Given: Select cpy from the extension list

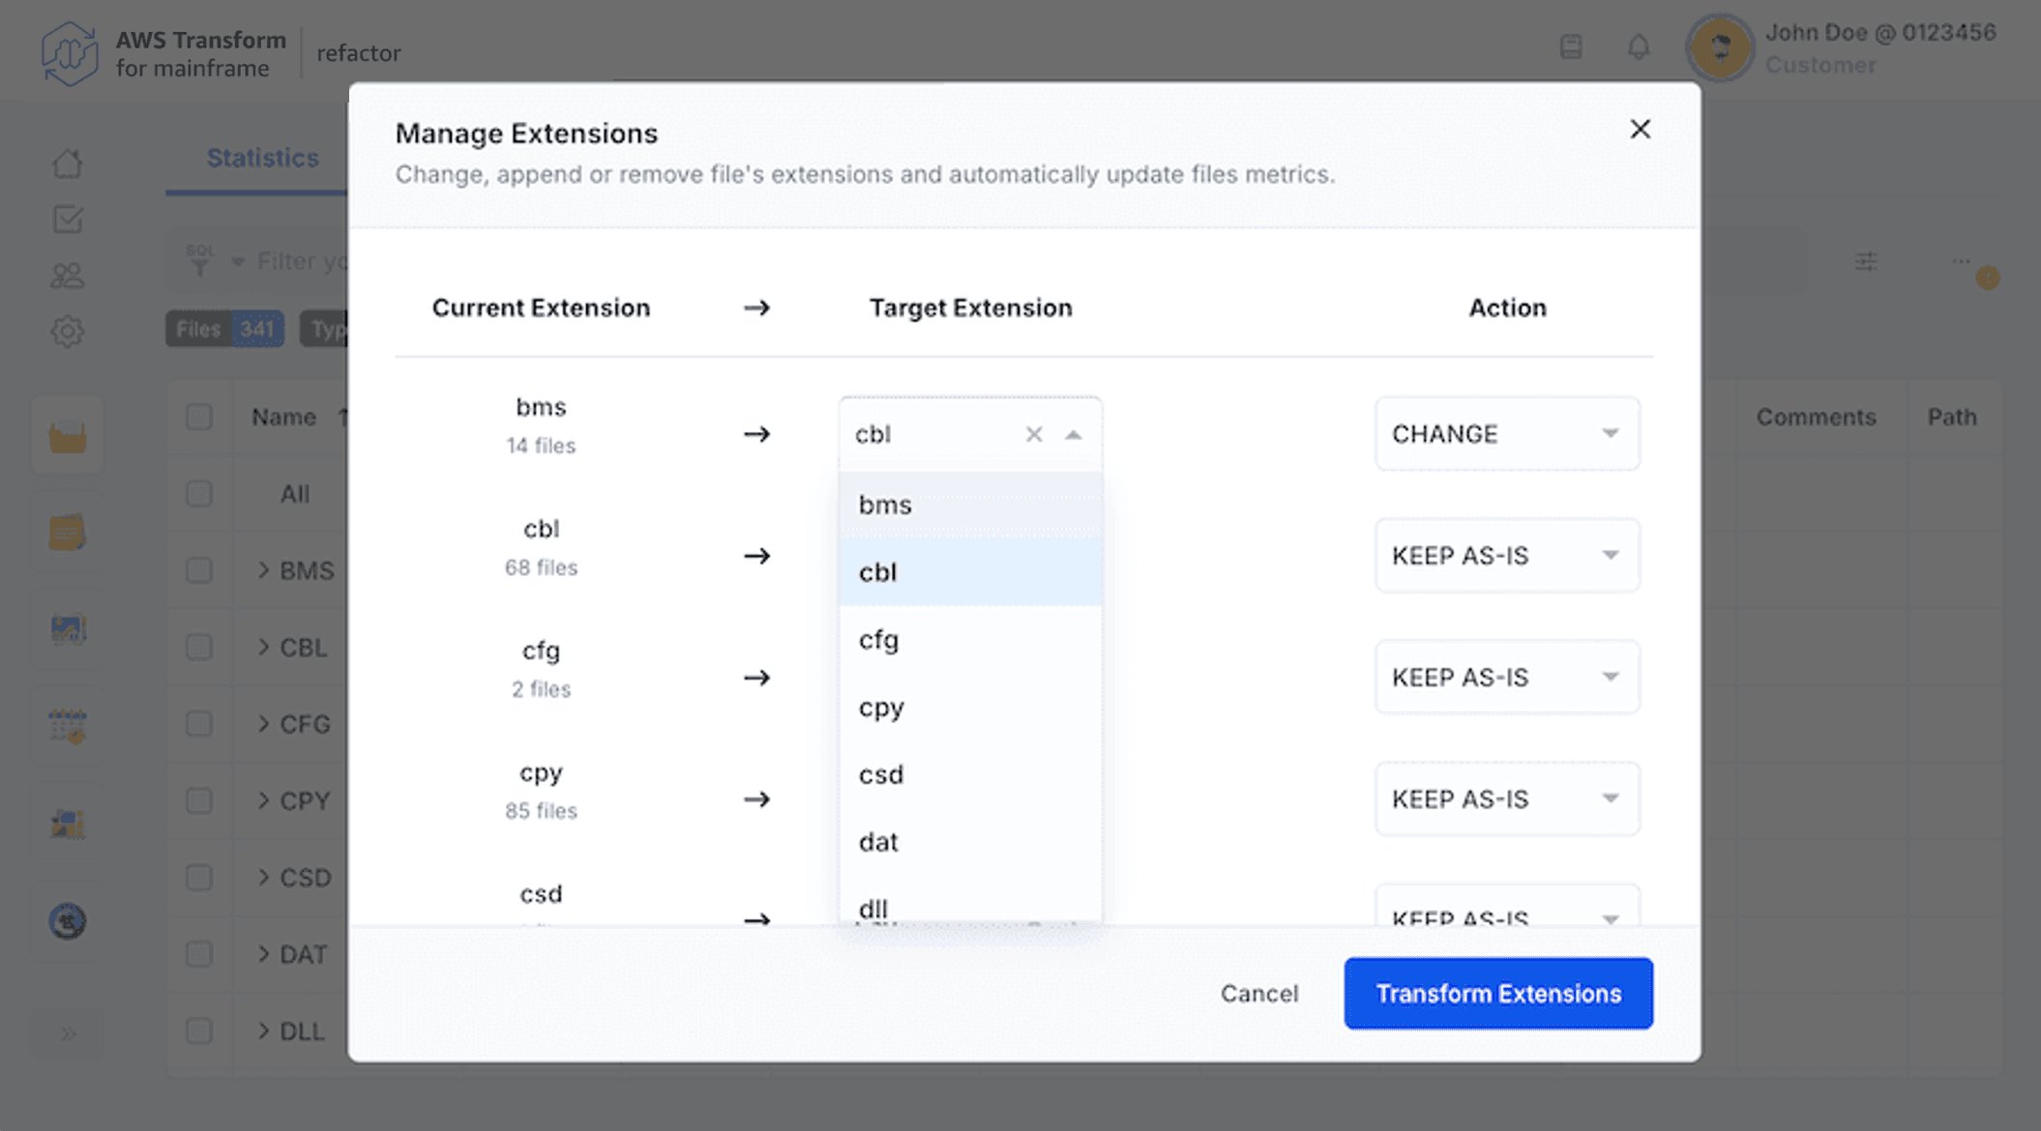Looking at the screenshot, I should (x=881, y=708).
